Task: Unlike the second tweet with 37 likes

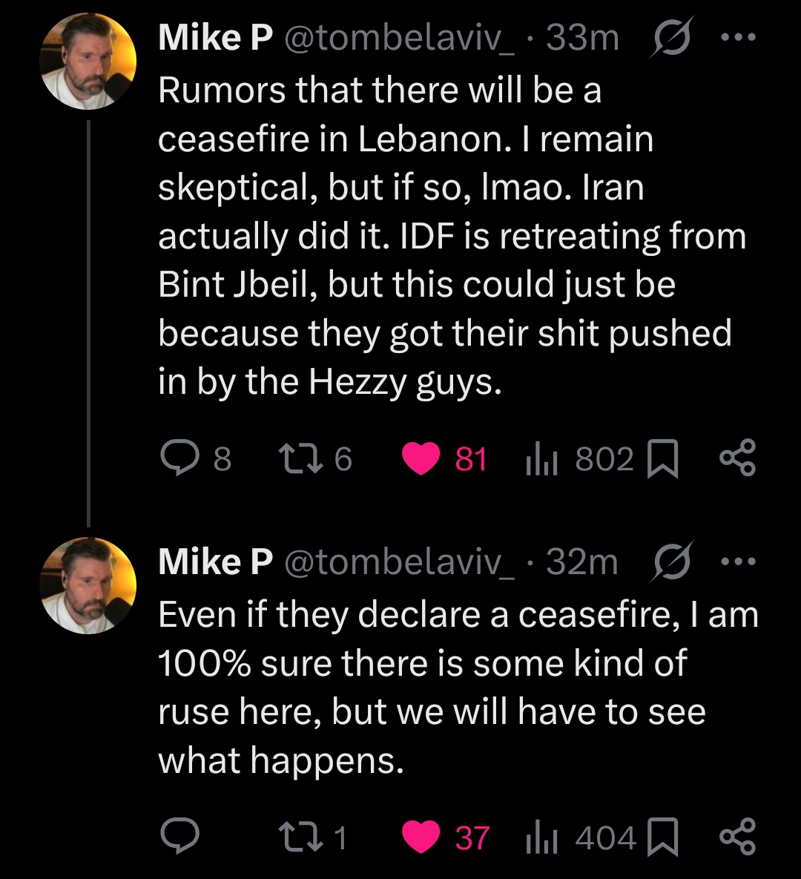Action: pyautogui.click(x=421, y=837)
